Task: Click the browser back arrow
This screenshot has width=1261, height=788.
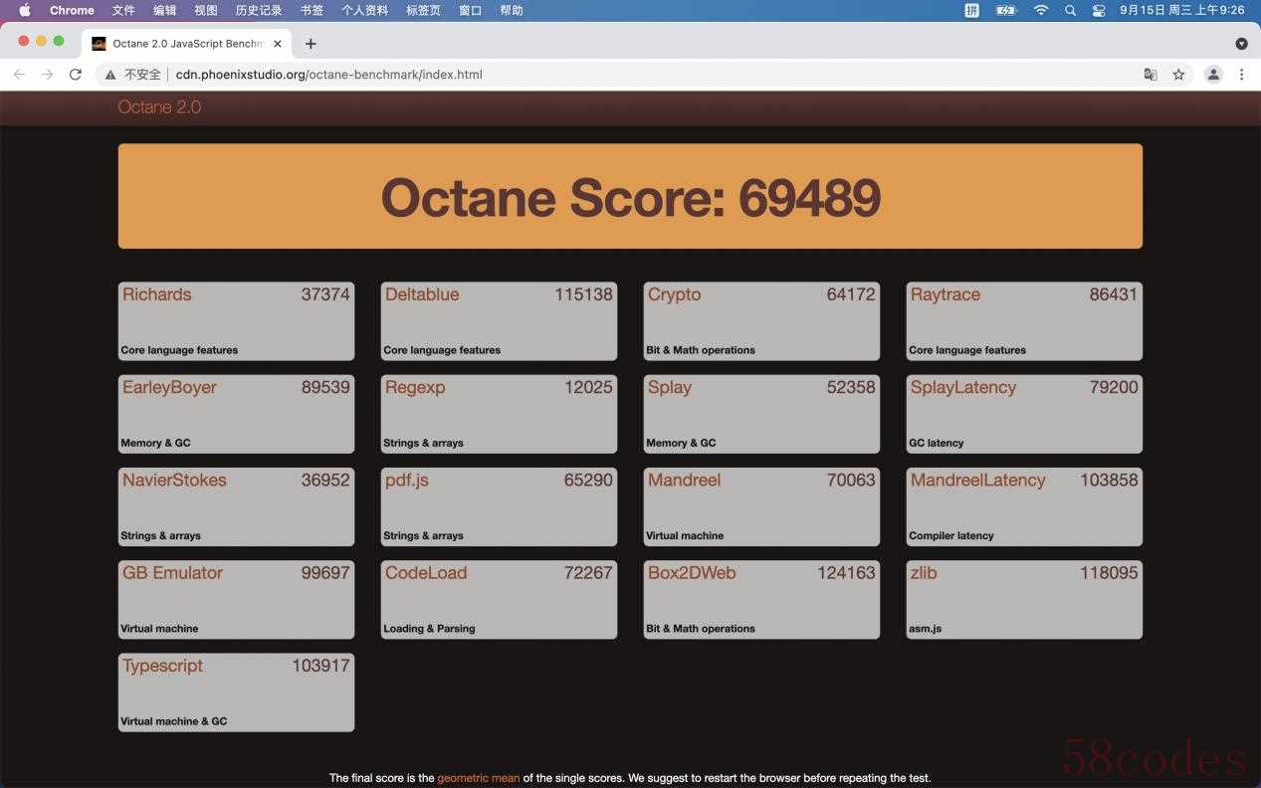Action: tap(19, 75)
